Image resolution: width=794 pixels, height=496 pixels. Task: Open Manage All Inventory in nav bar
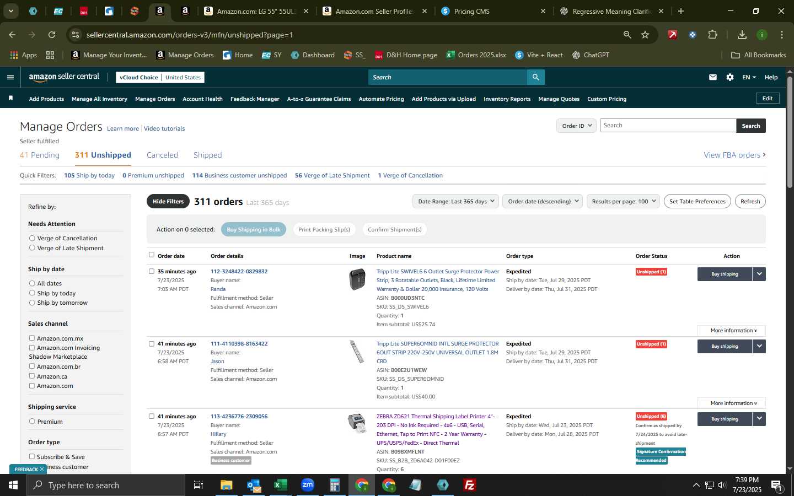point(99,99)
